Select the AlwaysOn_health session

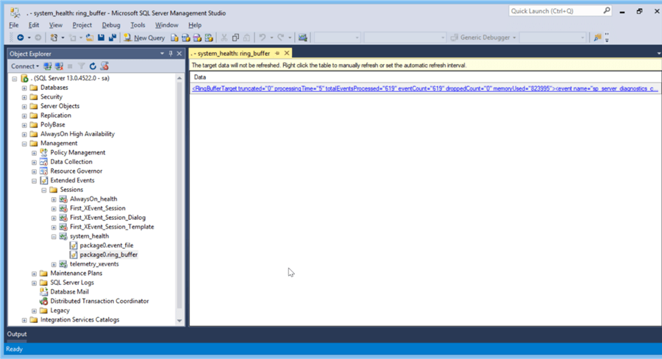tap(93, 199)
